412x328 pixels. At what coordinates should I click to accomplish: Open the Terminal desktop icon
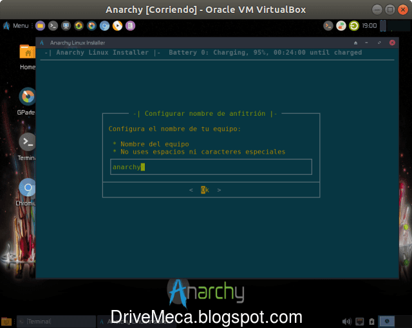pos(27,147)
